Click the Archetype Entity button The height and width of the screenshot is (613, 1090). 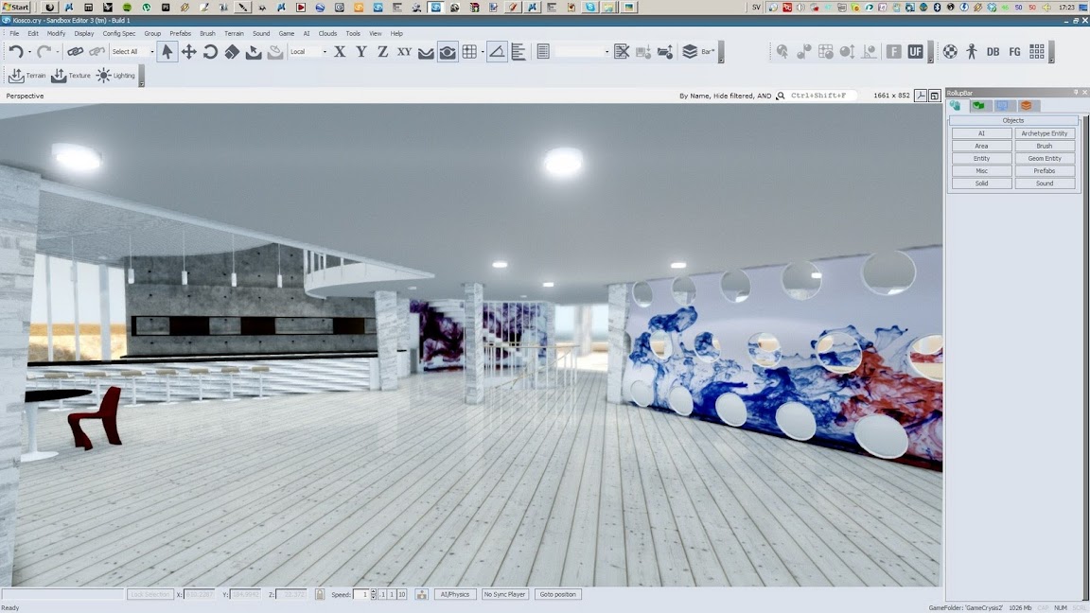pyautogui.click(x=1045, y=133)
